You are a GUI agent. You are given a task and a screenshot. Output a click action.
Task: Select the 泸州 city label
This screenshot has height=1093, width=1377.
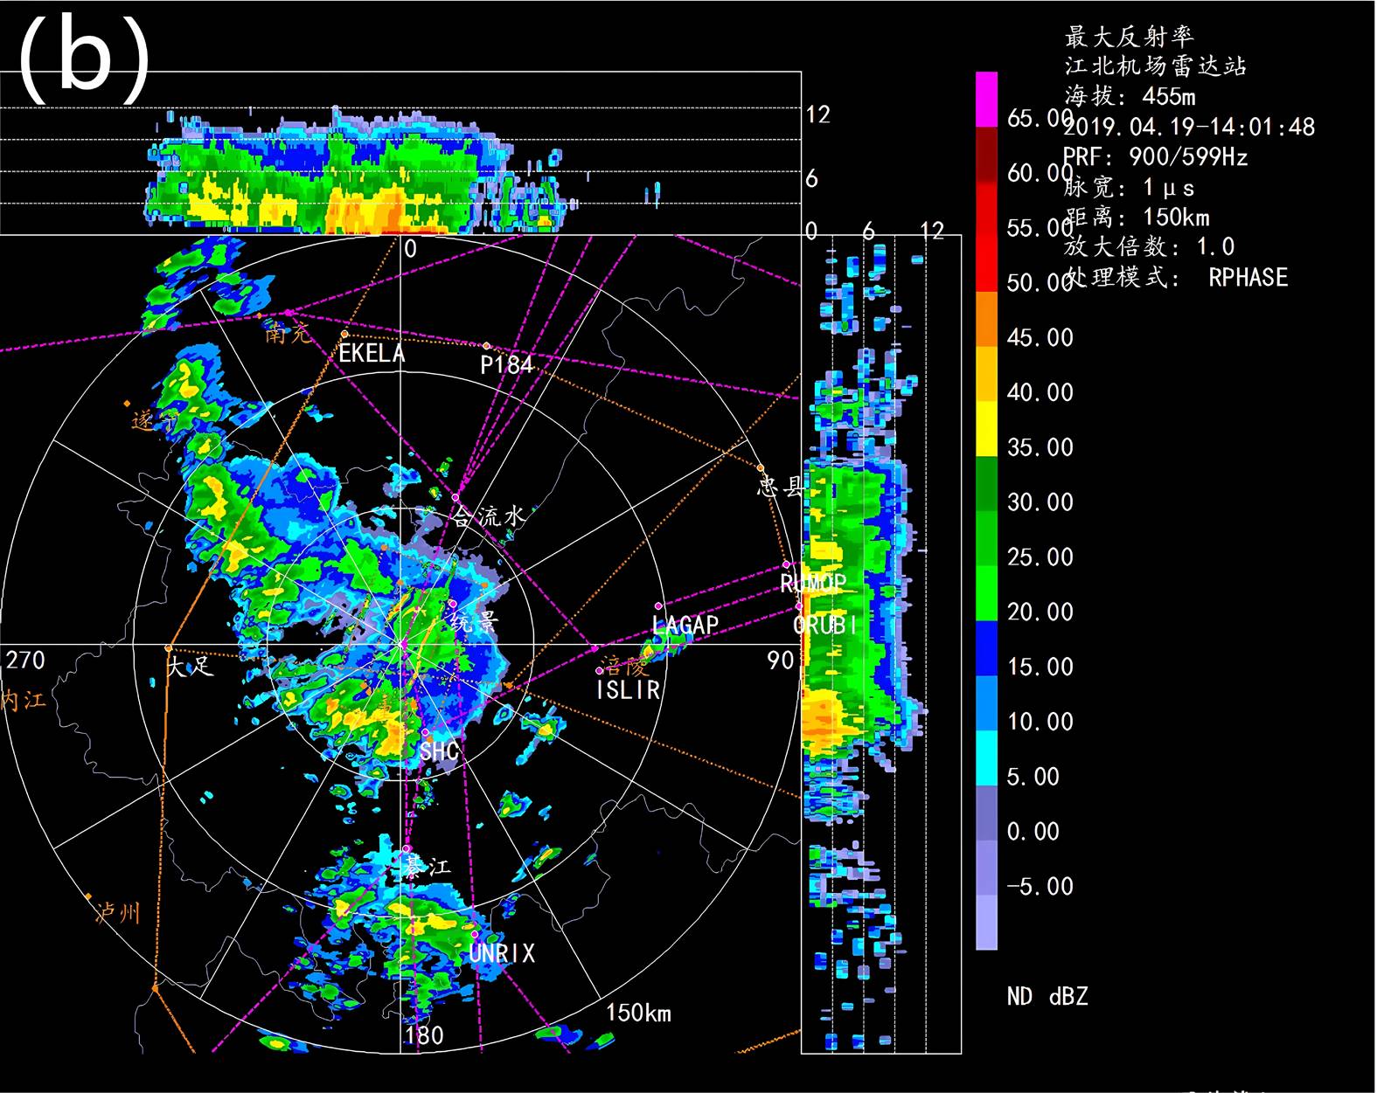tap(117, 914)
